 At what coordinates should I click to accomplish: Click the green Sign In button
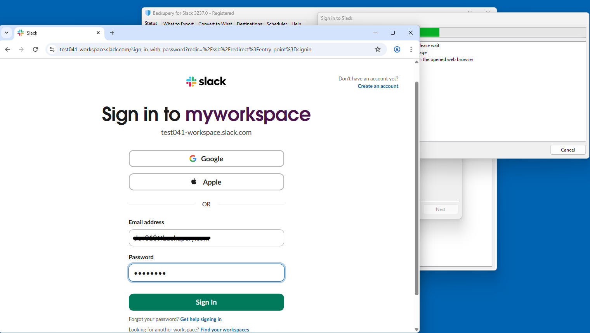tap(206, 302)
